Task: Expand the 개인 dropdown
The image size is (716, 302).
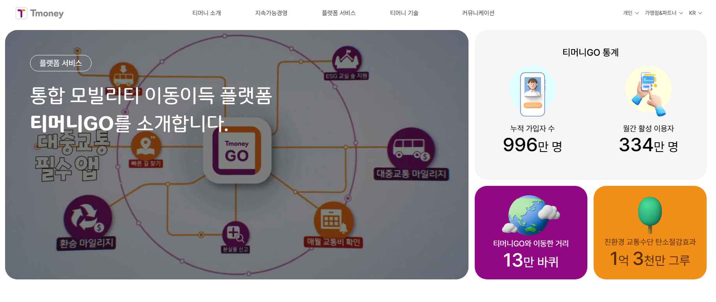Action: pyautogui.click(x=631, y=13)
